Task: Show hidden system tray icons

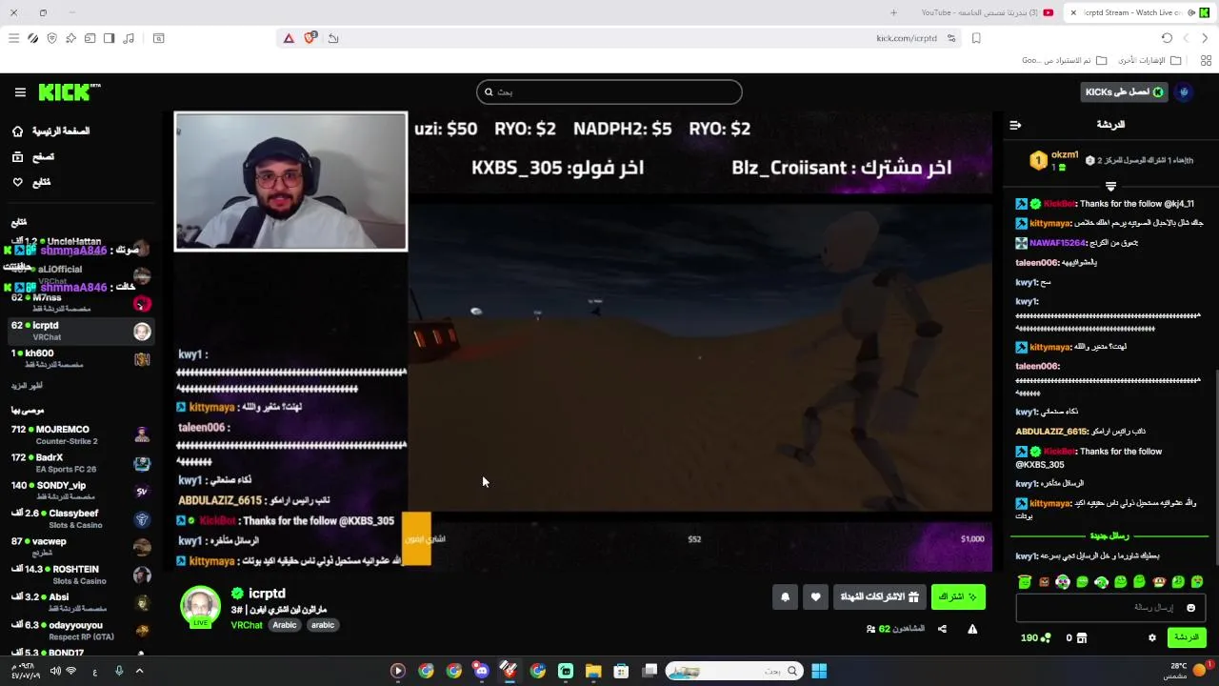Action: pyautogui.click(x=139, y=671)
